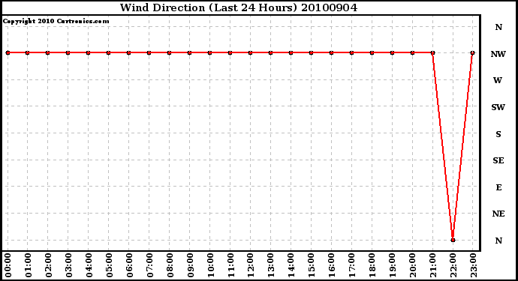
Task: Pick the NW data point at 18:00
Action: click(372, 52)
